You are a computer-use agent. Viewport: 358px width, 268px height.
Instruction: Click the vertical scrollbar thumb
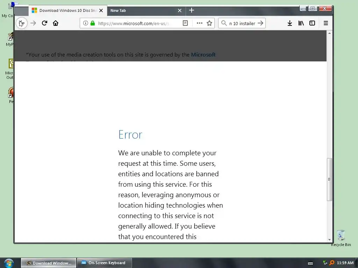329,179
